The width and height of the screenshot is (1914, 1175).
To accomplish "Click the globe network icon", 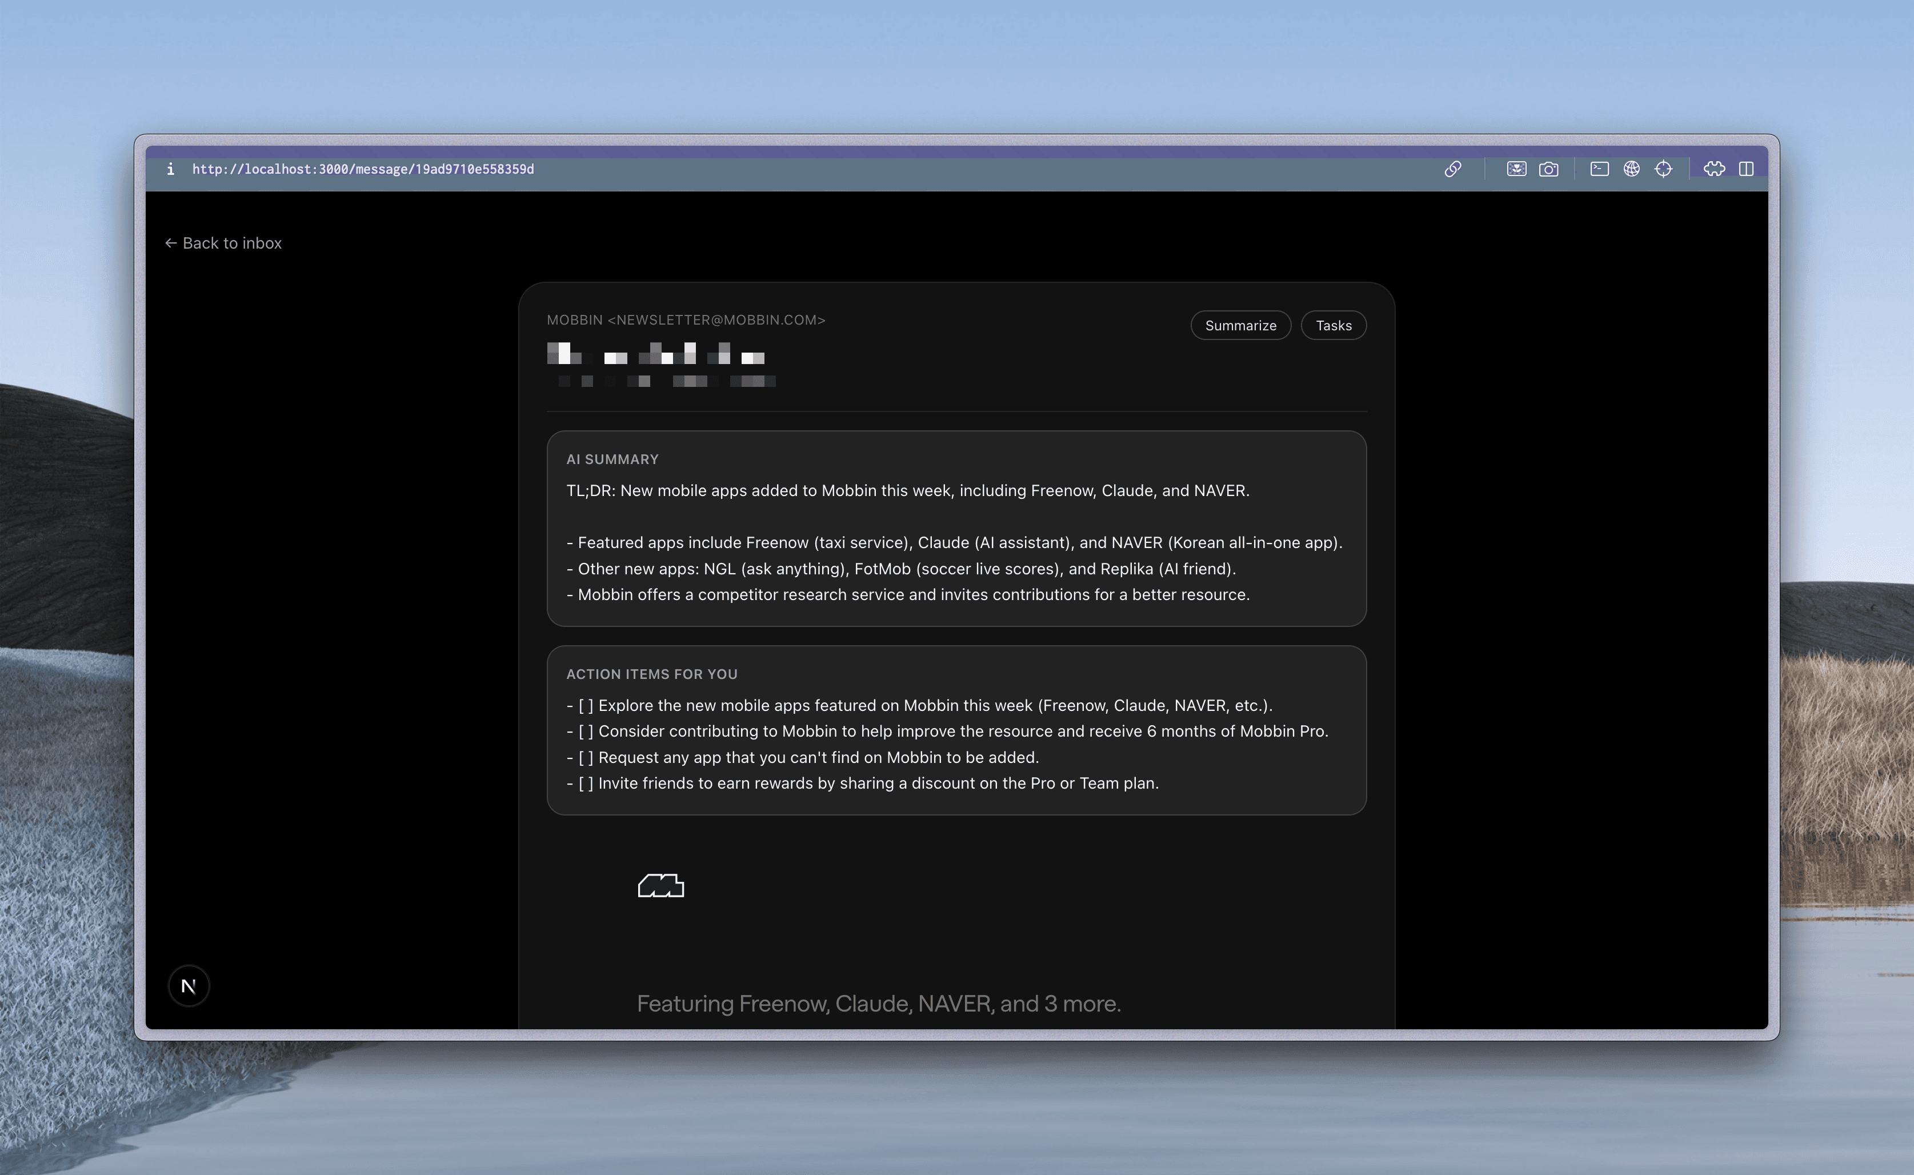I will point(1631,169).
